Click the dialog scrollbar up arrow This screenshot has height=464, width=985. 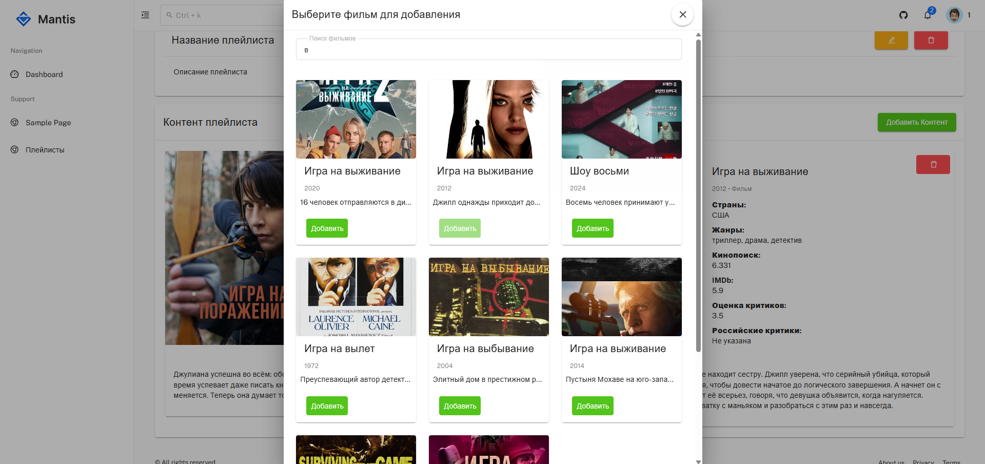pyautogui.click(x=698, y=34)
